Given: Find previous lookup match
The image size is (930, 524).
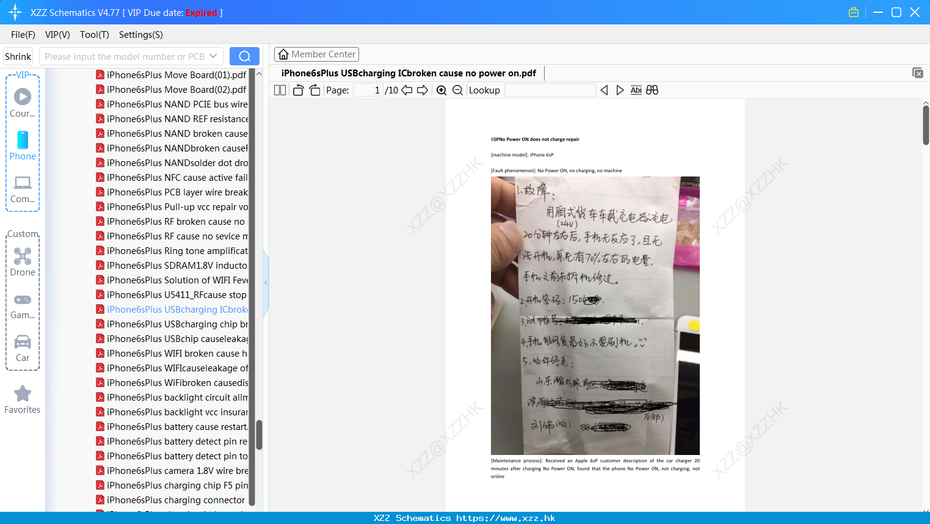Looking at the screenshot, I should (x=604, y=90).
